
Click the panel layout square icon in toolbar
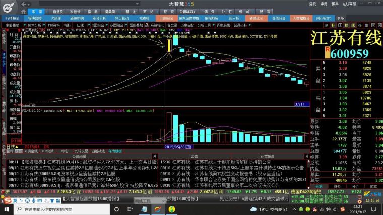(373, 25)
